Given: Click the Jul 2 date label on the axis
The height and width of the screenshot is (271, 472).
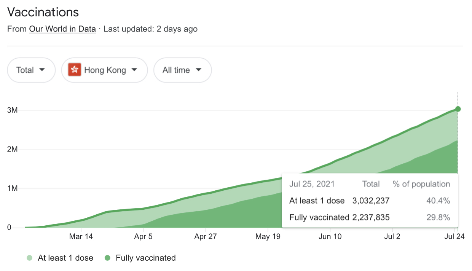Looking at the screenshot, I should [392, 237].
